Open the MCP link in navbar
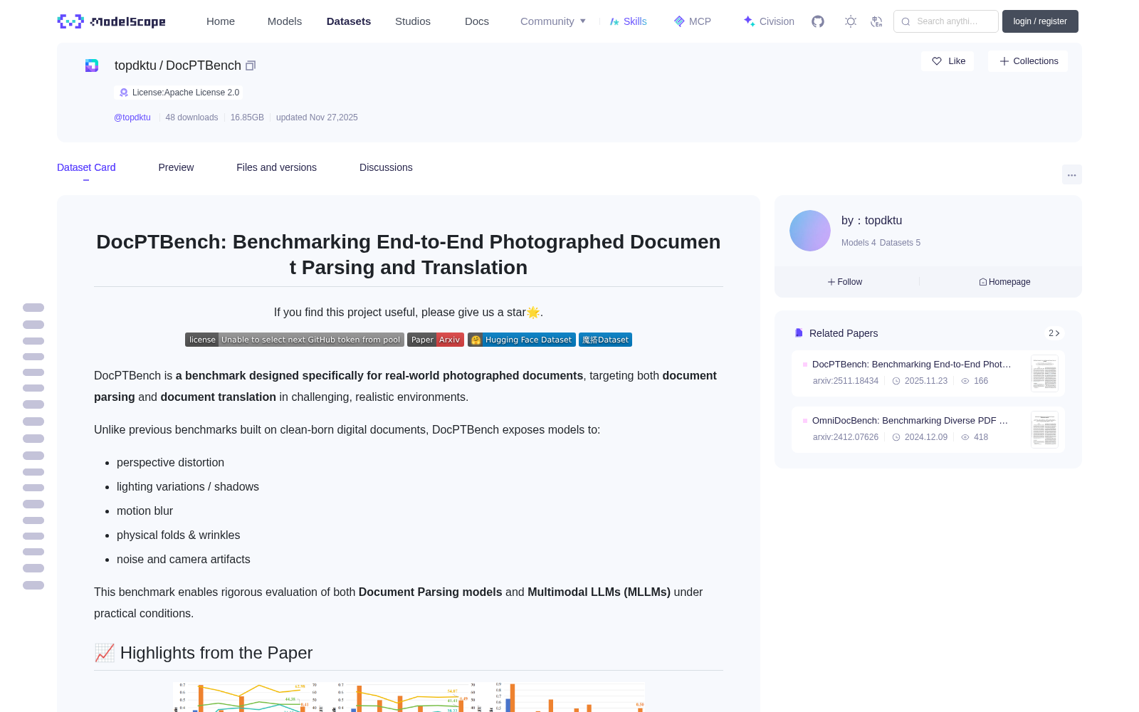 (x=693, y=21)
